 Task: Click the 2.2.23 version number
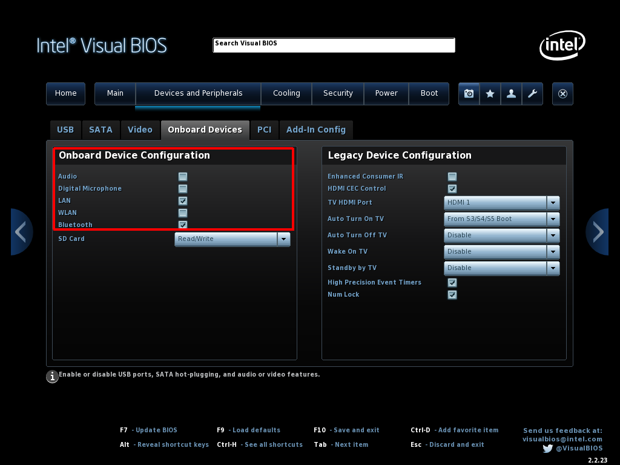coord(598,460)
